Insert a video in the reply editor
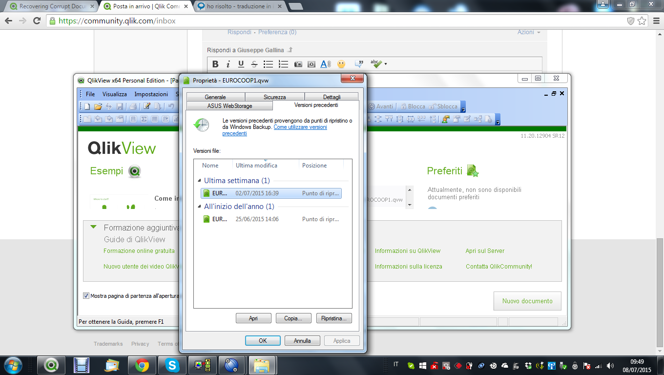 pyautogui.click(x=311, y=64)
